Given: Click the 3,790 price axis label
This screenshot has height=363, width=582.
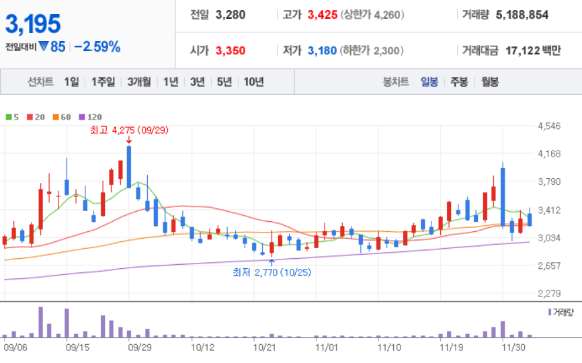Looking at the screenshot, I should (x=549, y=182).
